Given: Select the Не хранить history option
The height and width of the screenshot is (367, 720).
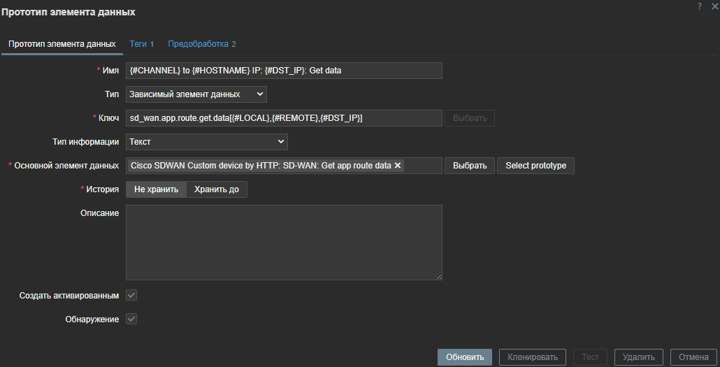Looking at the screenshot, I should pos(156,189).
